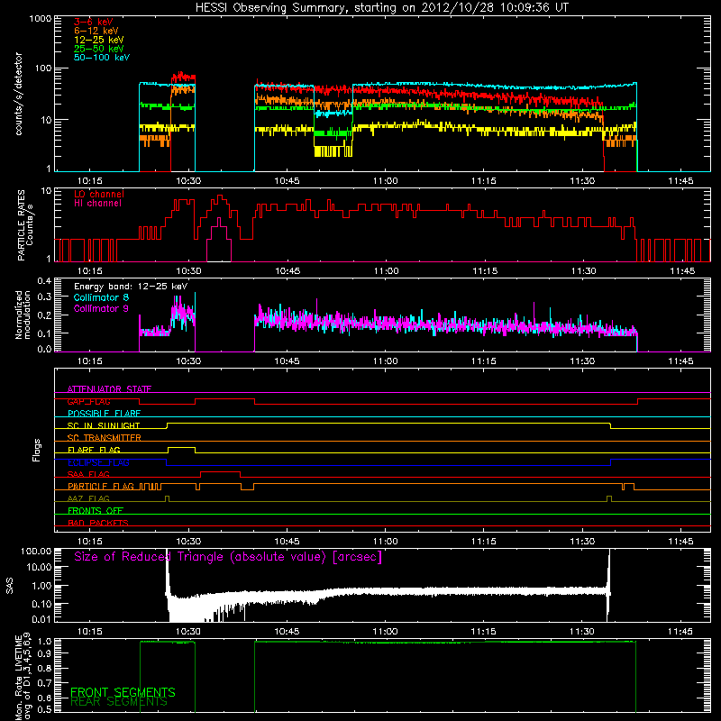Click 10:45 tick under the modulation plot
721x721 pixels.
coord(287,361)
